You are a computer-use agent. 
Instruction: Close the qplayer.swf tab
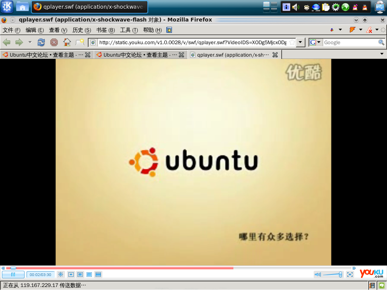[275, 55]
